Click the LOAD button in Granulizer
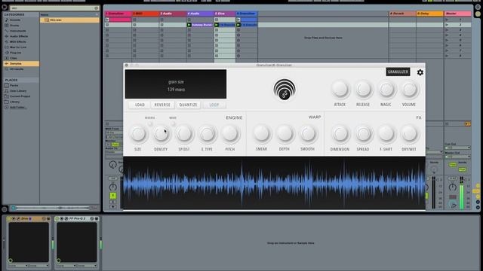483x271 pixels. 140,105
